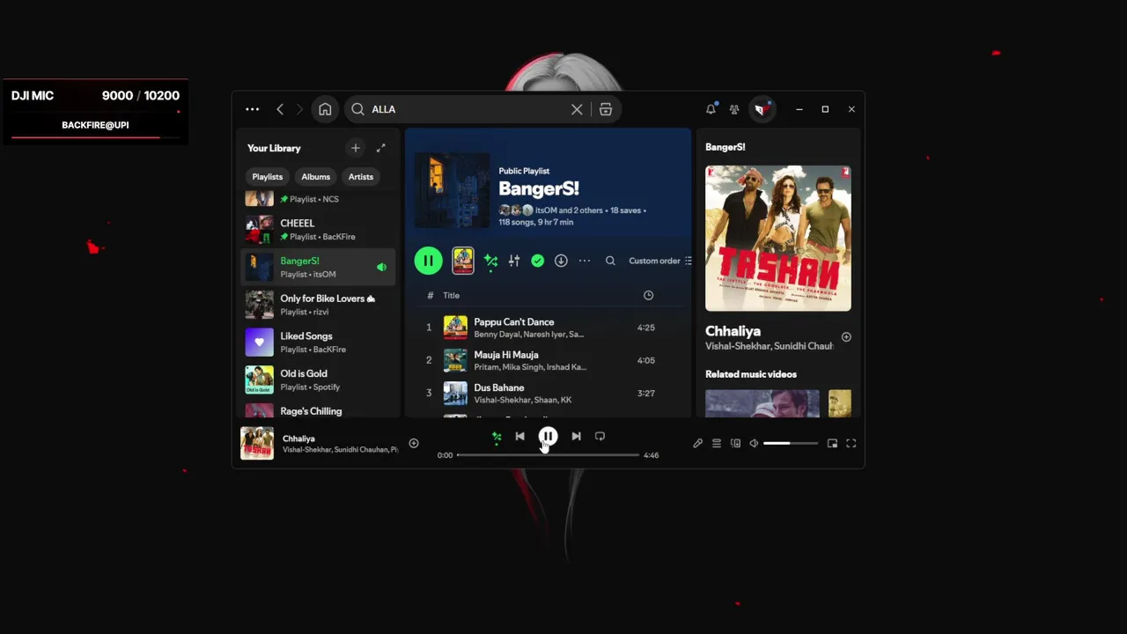Sort by the Title column header
Viewport: 1127px width, 634px height.
point(451,295)
